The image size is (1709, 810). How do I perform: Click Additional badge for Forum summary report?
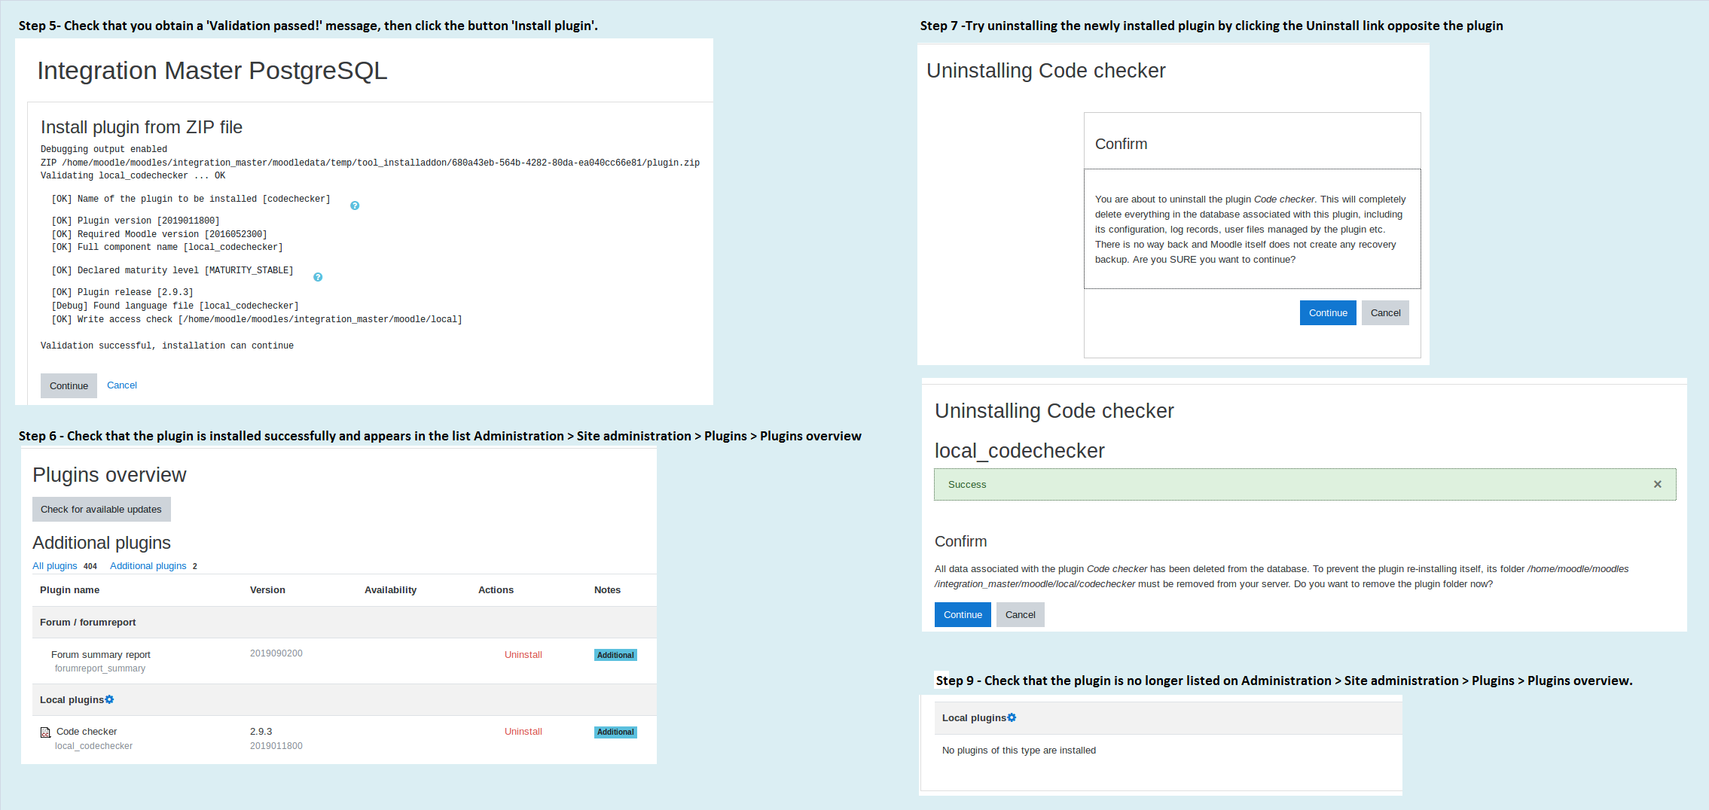[615, 655]
